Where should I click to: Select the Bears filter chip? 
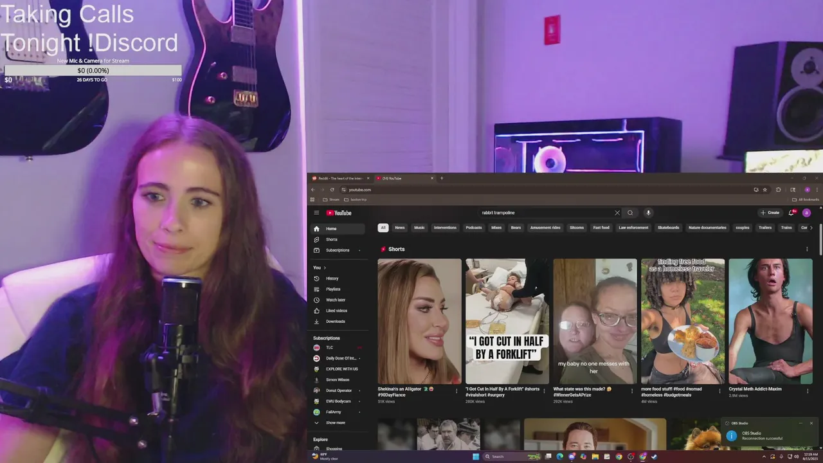tap(516, 228)
